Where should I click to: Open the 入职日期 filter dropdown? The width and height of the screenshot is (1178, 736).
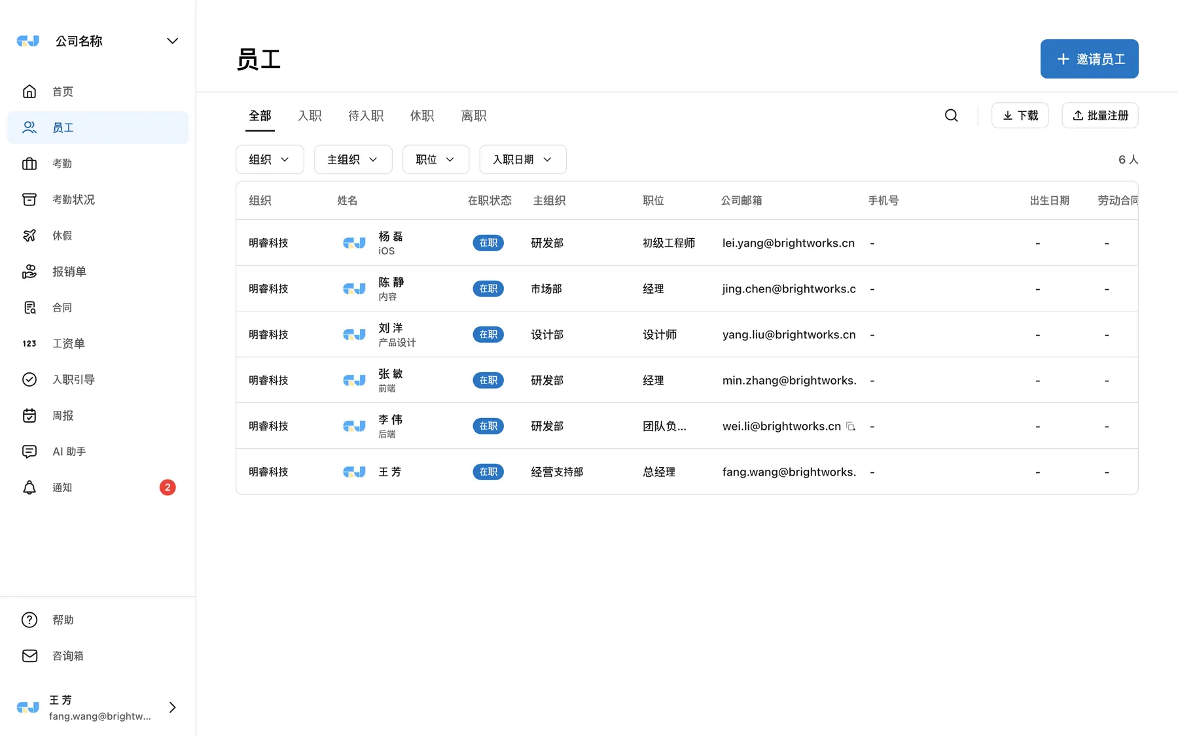tap(523, 160)
